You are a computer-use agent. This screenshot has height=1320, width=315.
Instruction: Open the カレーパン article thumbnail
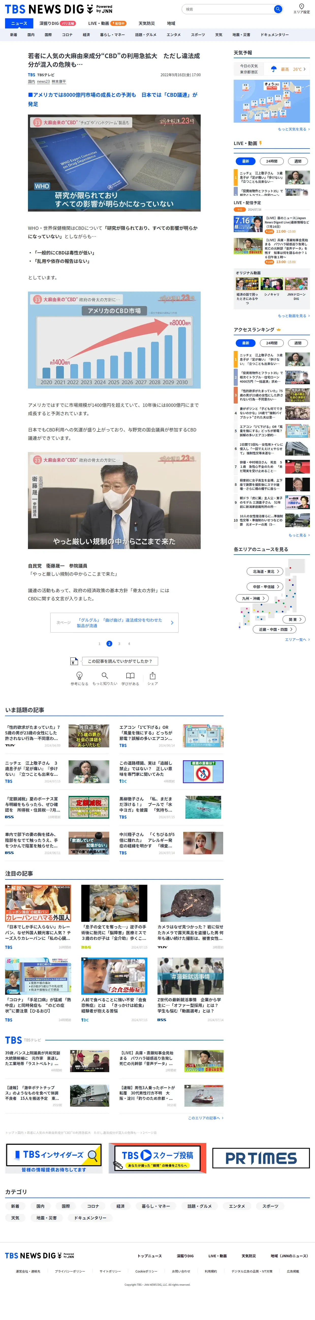(38, 903)
